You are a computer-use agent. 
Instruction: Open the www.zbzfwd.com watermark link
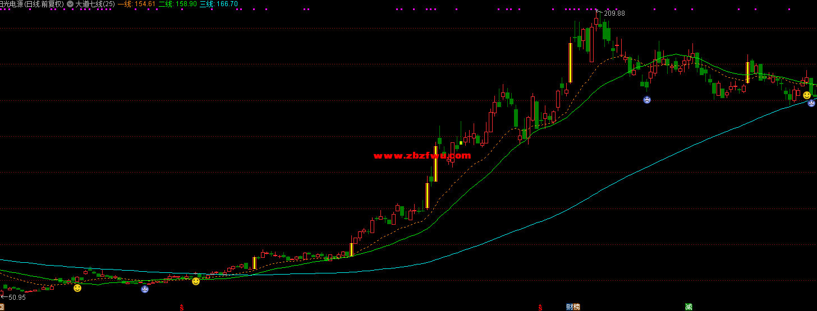[x=422, y=156]
